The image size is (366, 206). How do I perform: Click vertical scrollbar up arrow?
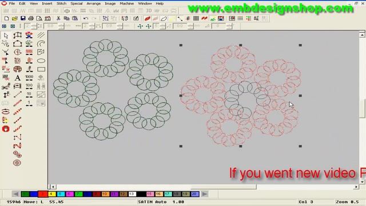[x=362, y=35]
